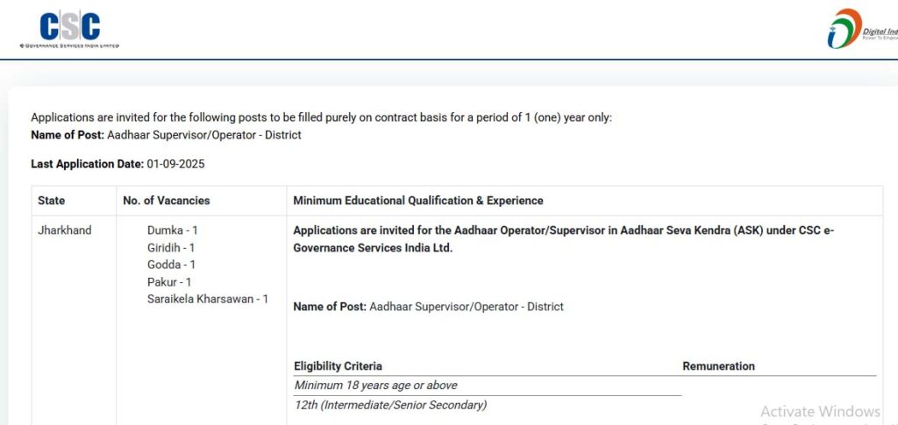This screenshot has width=898, height=425.
Task: Click the Minimum Educational Qualification & Experience header
Action: [x=418, y=201]
